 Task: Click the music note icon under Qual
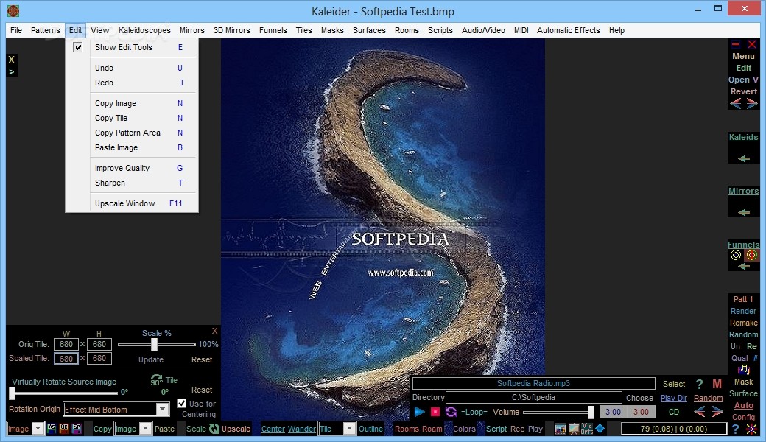pyautogui.click(x=743, y=370)
